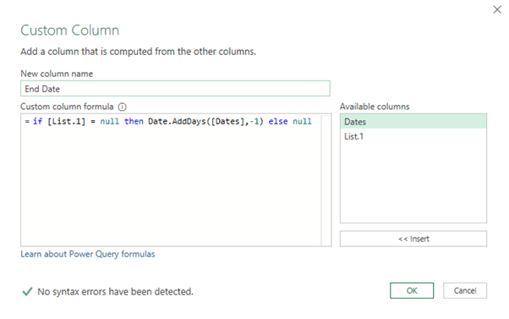
Task: Open Learn about Power Query formulas link
Action: pos(88,254)
